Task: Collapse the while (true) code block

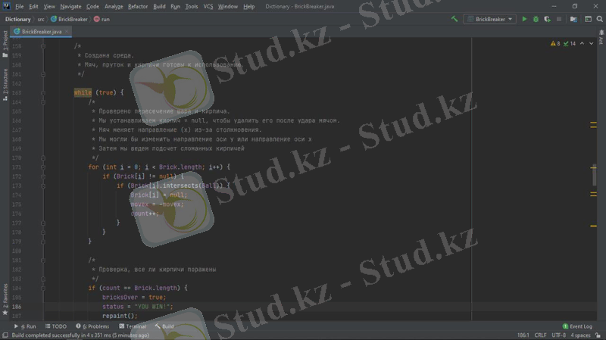Action: click(x=43, y=92)
